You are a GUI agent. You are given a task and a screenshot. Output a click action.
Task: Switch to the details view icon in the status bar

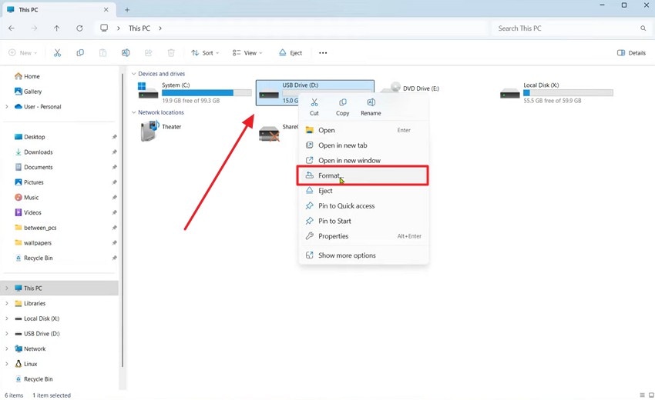pyautogui.click(x=642, y=395)
